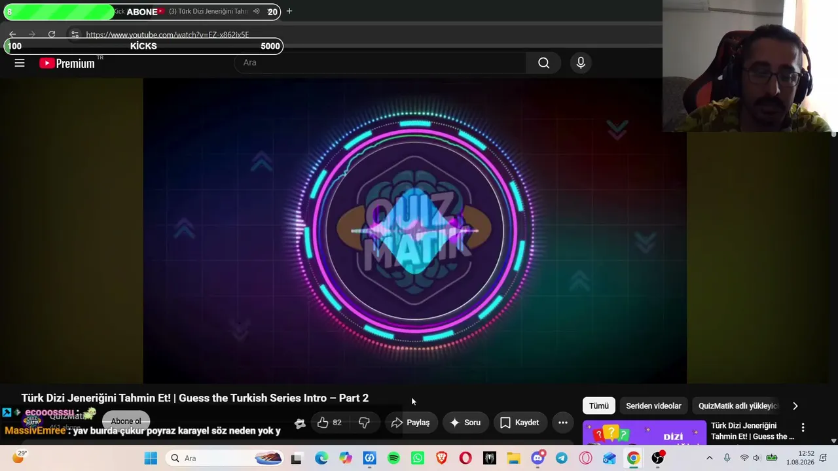This screenshot has height=471, width=838.
Task: Show hidden system tray icons
Action: (x=709, y=458)
